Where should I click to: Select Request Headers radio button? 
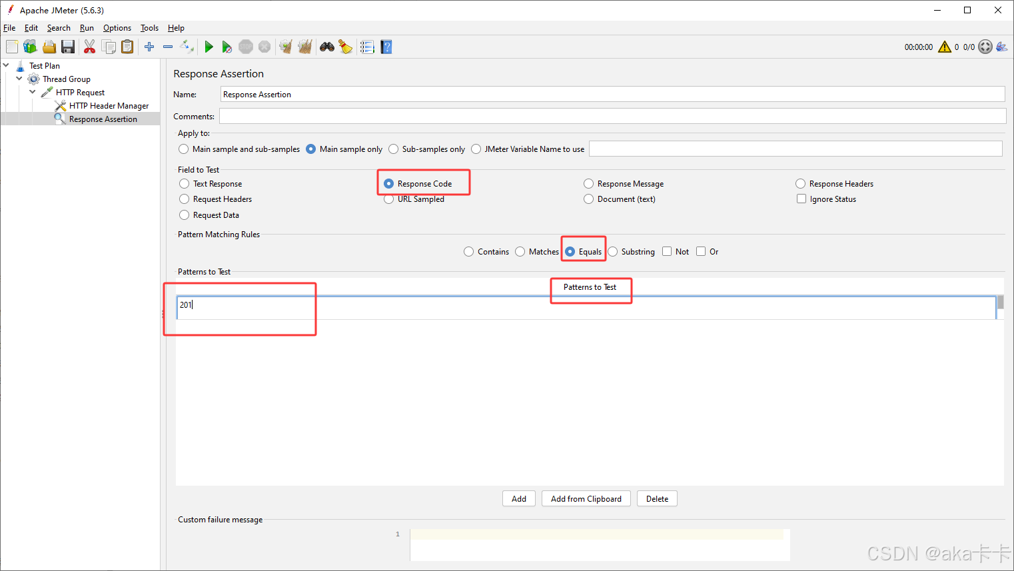pyautogui.click(x=185, y=199)
